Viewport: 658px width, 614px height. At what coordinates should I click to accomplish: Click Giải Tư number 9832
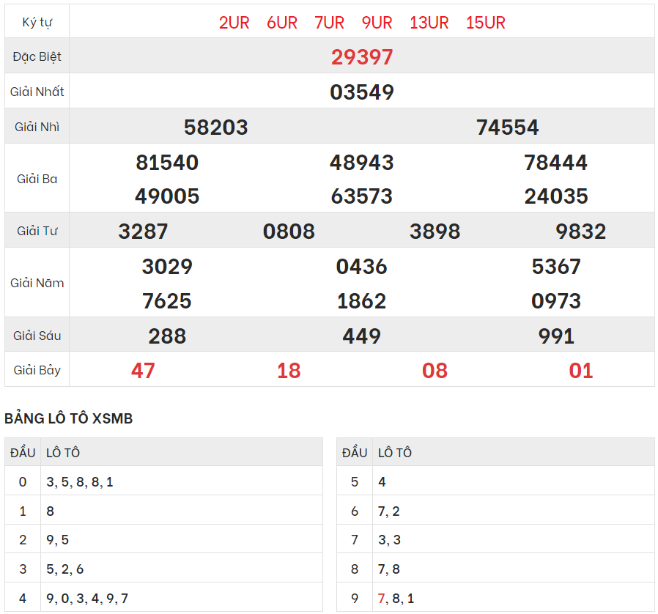[x=580, y=232]
